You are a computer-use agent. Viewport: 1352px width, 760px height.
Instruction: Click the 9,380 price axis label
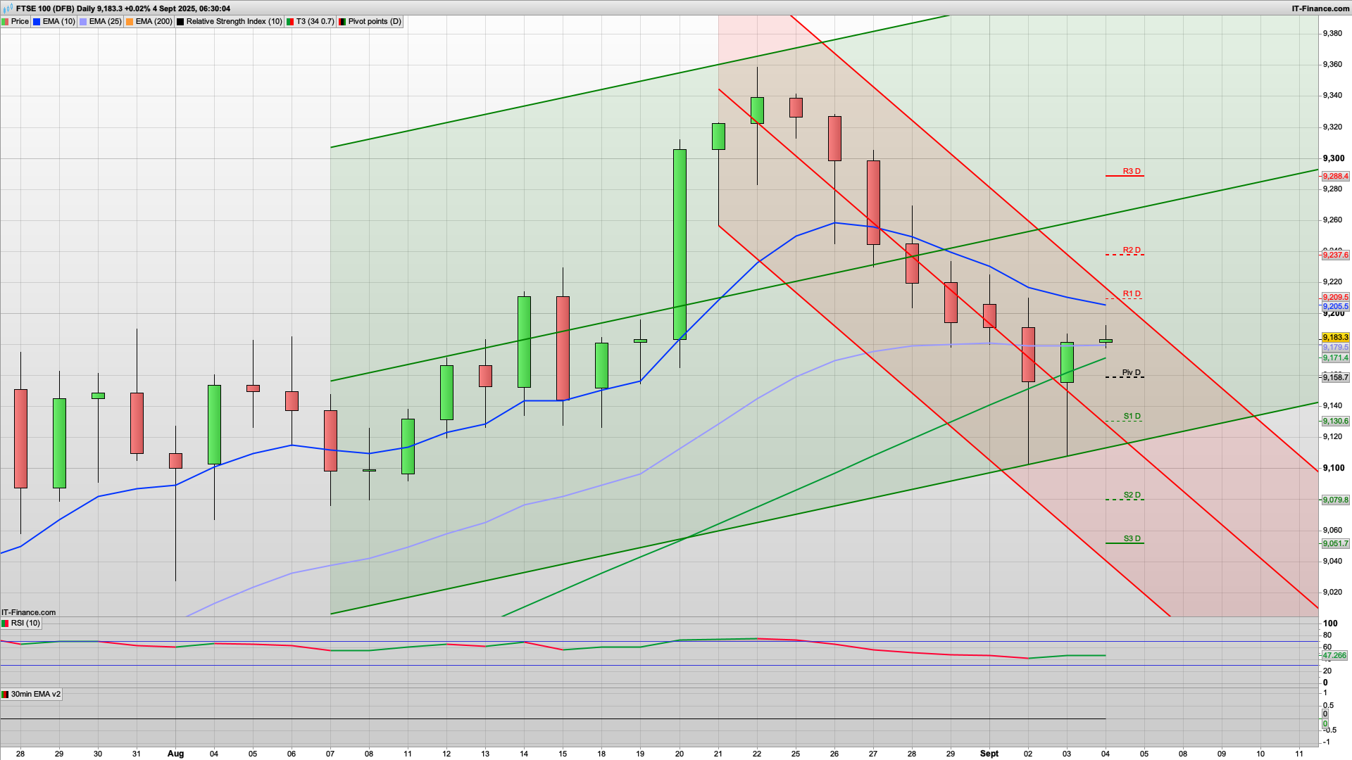coord(1332,34)
